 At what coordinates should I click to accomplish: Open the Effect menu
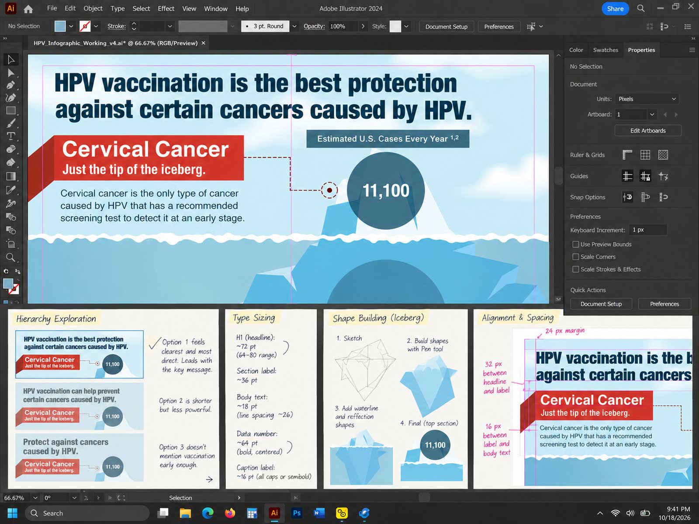(x=166, y=8)
